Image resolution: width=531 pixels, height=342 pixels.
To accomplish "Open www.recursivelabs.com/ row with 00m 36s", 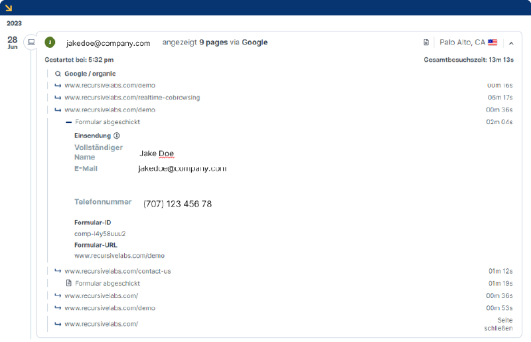I will (x=102, y=296).
